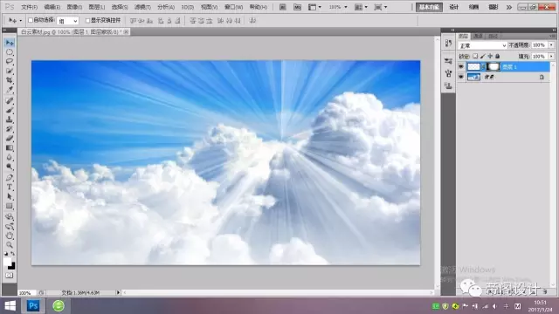Show more workspaces with double-chevron
The width and height of the screenshot is (559, 314).
click(508, 7)
